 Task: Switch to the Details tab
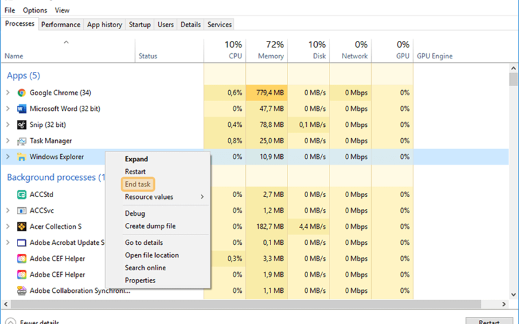coord(190,25)
